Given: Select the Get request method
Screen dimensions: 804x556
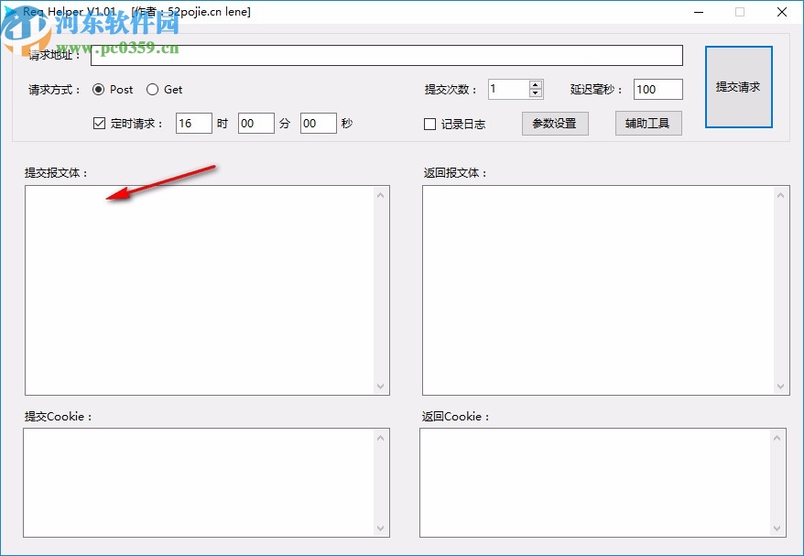Looking at the screenshot, I should [152, 90].
